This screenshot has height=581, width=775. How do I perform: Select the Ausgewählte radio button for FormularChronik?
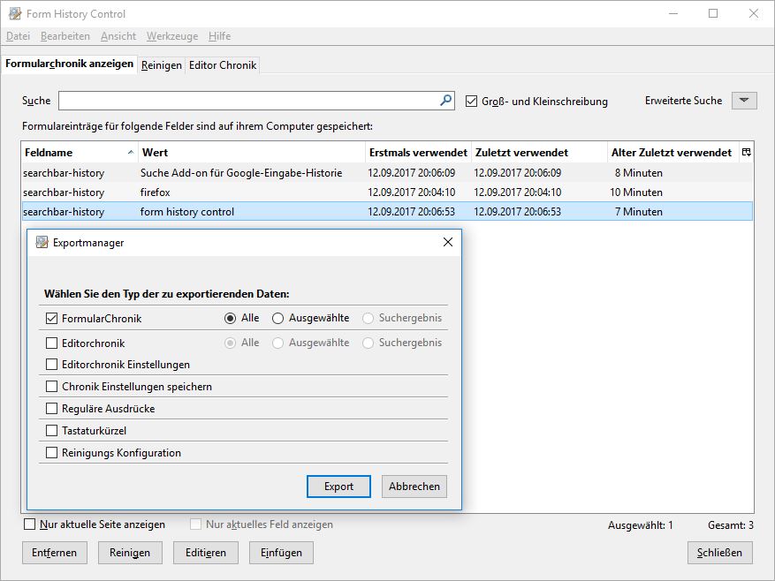tap(277, 319)
